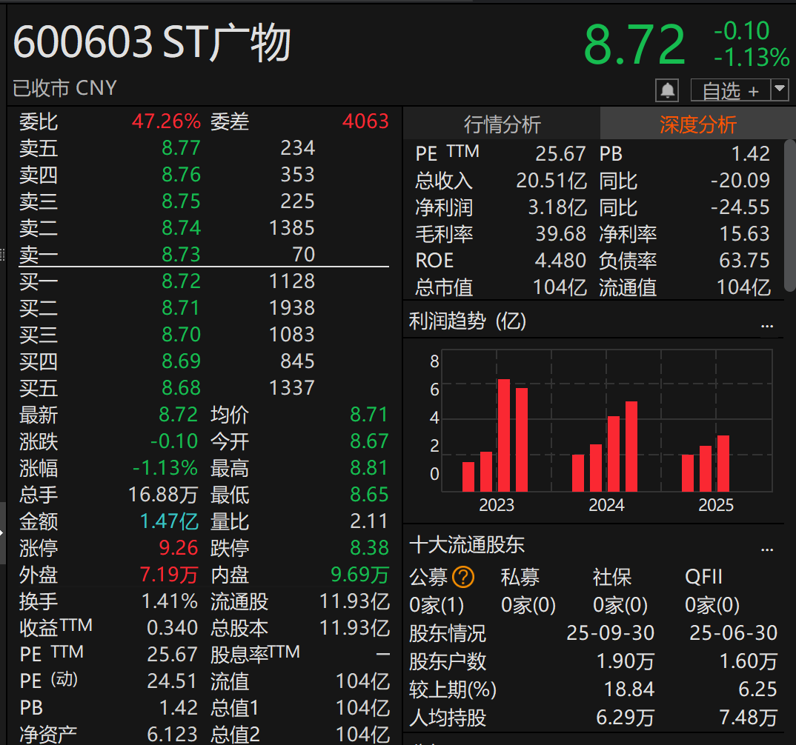Click the price alert bell icon
The width and height of the screenshot is (796, 745).
pos(667,90)
